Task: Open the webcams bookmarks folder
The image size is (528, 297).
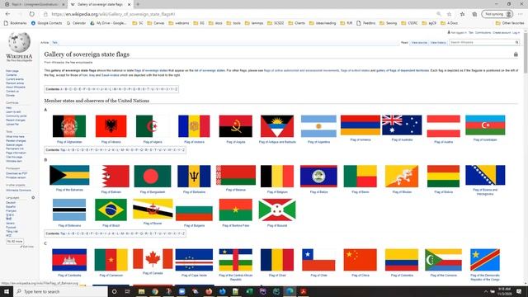Action: click(179, 23)
